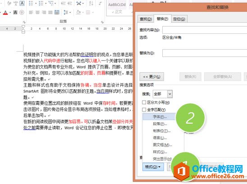Click the enclosed character icon

(x=22, y=12)
